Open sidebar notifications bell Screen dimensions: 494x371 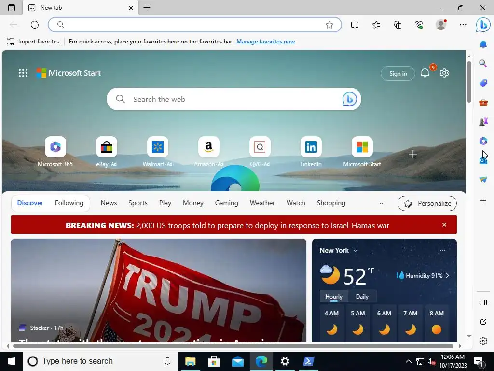(x=483, y=44)
